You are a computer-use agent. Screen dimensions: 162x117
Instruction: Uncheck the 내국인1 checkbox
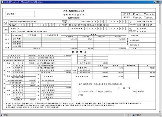pyautogui.click(x=133, y=17)
